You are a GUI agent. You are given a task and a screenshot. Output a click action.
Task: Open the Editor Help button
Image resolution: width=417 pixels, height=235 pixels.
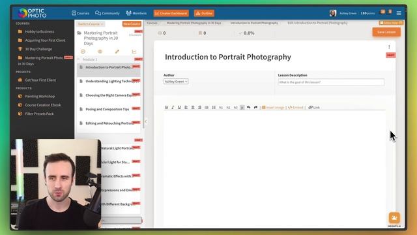pyautogui.click(x=391, y=23)
